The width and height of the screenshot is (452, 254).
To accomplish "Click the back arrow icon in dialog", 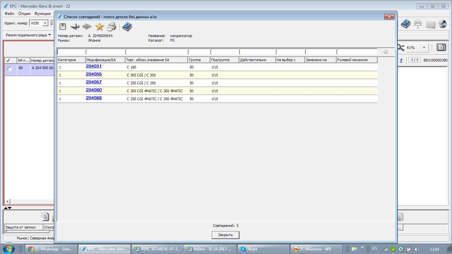I will [x=75, y=27].
